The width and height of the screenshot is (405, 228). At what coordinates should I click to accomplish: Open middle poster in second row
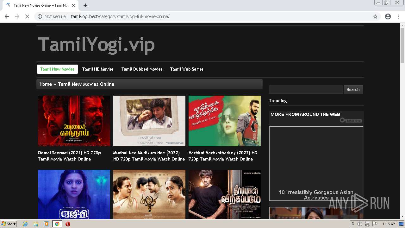pos(149,194)
